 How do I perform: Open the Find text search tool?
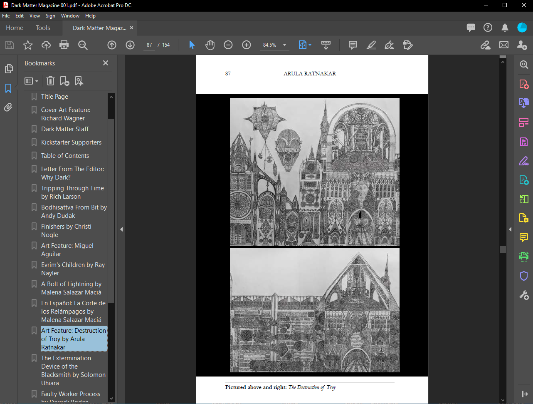coord(83,45)
